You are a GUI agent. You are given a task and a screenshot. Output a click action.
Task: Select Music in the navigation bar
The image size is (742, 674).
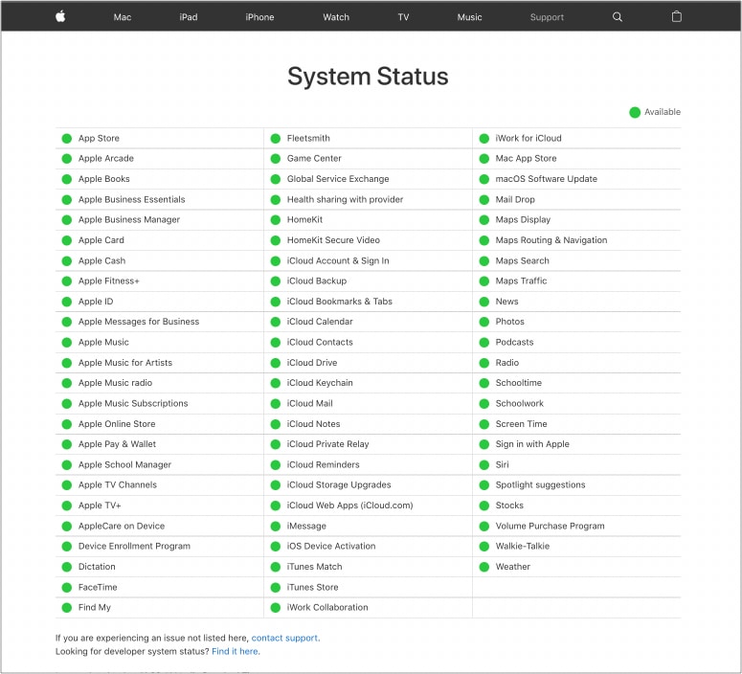469,17
